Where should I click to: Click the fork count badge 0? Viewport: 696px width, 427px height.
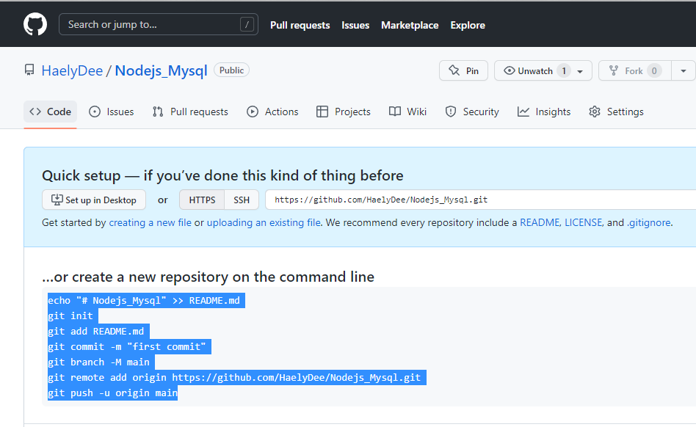[x=654, y=71]
